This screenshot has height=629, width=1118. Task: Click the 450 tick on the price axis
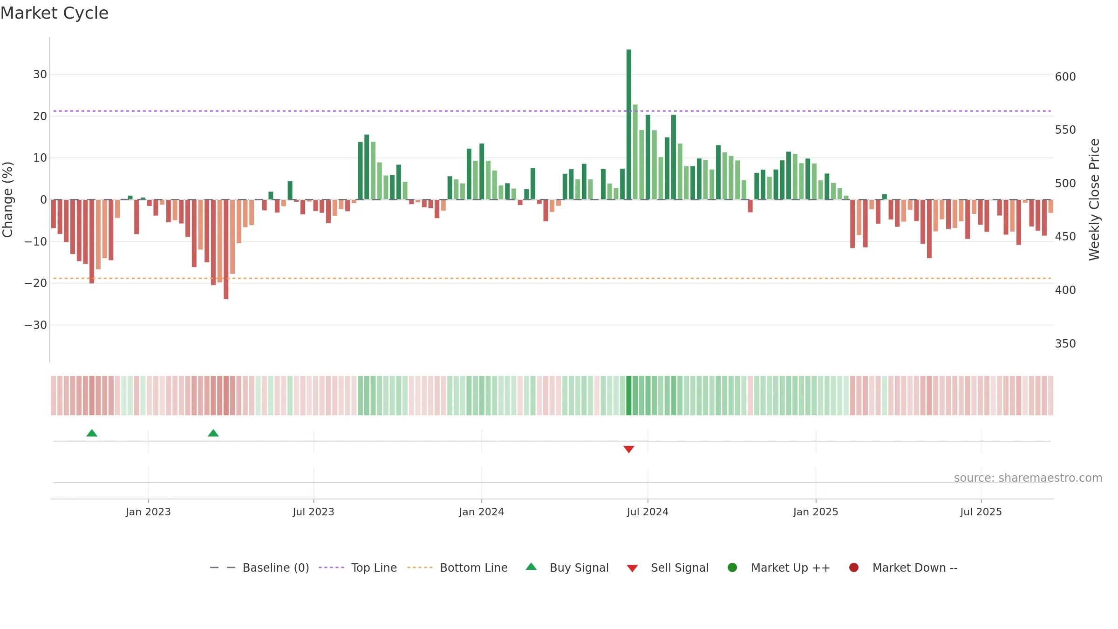1065,237
